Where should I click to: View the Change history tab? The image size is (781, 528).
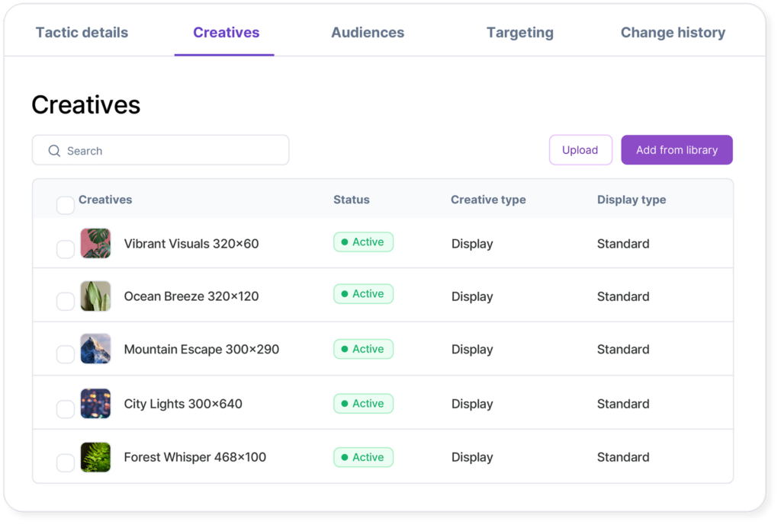click(673, 33)
